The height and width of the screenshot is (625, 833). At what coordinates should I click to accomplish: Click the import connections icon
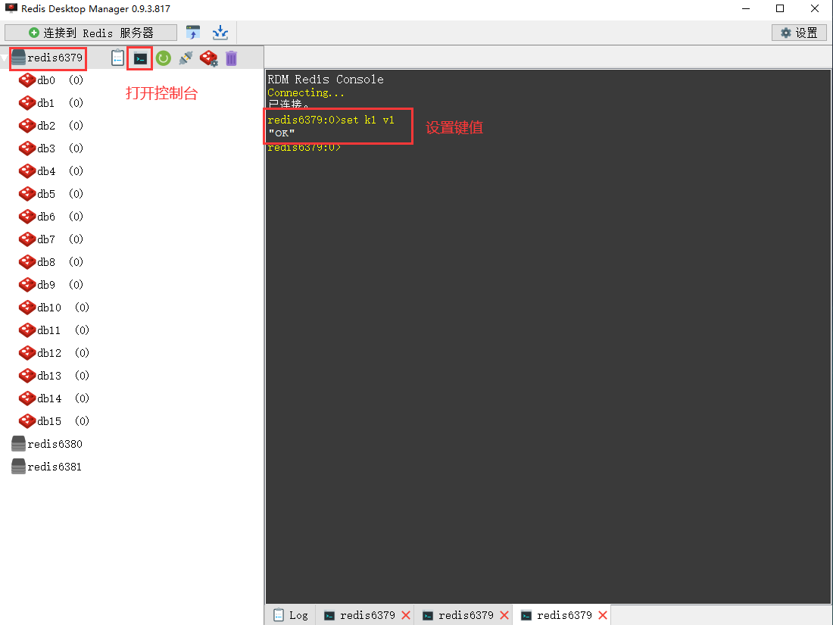pyautogui.click(x=193, y=33)
